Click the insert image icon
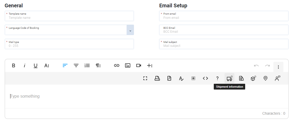The height and width of the screenshot is (122, 292). click(128, 66)
